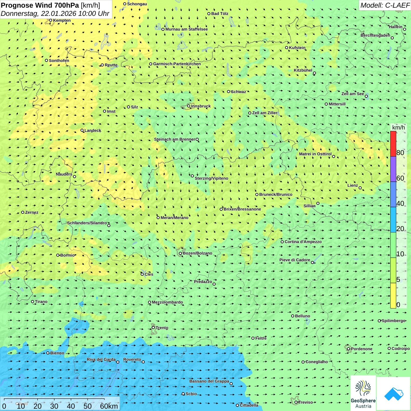411x411 pixels.
Task: Click the Cortina d'Ampezzo marker
Action: 282,242
